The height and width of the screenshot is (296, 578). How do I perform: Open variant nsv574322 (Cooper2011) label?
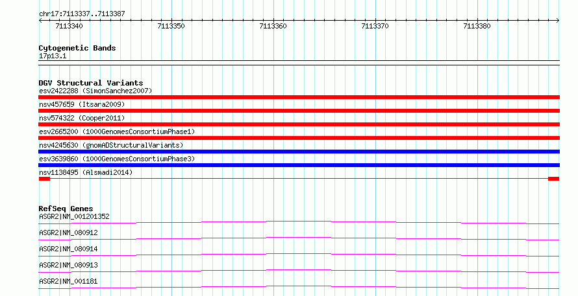[82, 118]
